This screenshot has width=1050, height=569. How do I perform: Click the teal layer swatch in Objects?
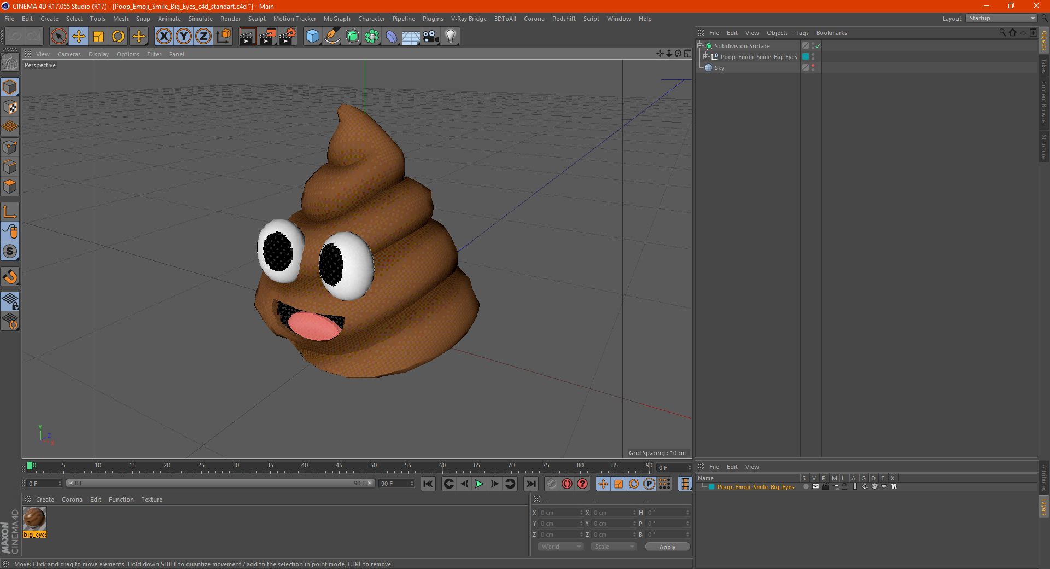click(806, 56)
